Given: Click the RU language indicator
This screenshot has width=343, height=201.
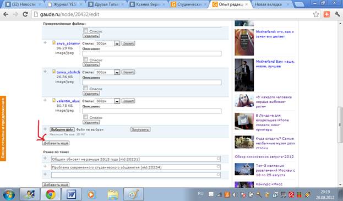Looking at the screenshot, I should pos(200,194).
